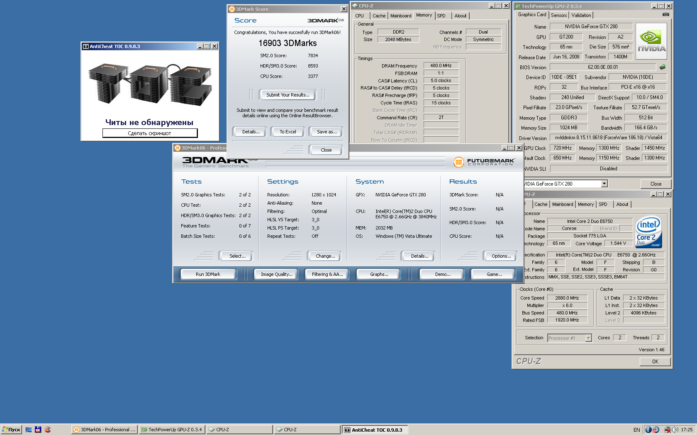Click DRAM Frequency value 480.0 MHz
The width and height of the screenshot is (697, 435).
(x=441, y=65)
